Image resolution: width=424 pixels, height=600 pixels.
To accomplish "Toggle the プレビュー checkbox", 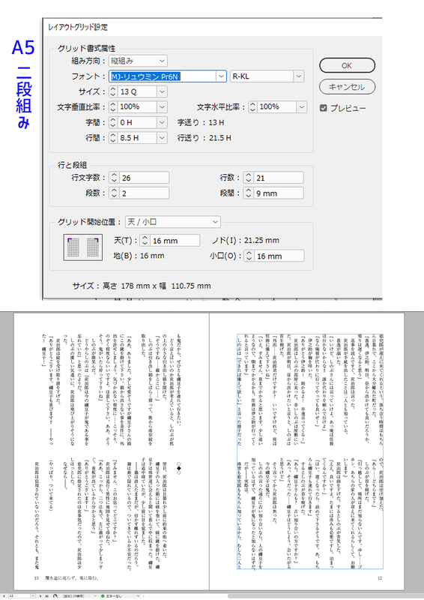I will click(324, 108).
